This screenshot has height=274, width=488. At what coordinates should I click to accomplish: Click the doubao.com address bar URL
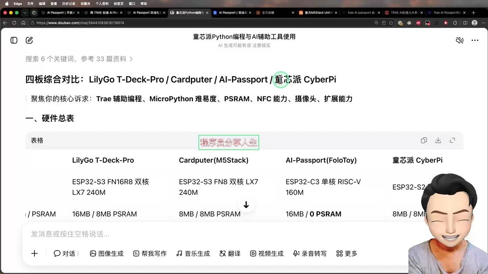pyautogui.click(x=80, y=23)
